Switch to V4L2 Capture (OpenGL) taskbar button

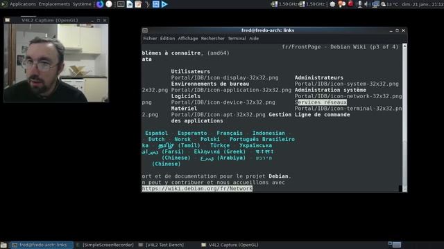[230, 245]
